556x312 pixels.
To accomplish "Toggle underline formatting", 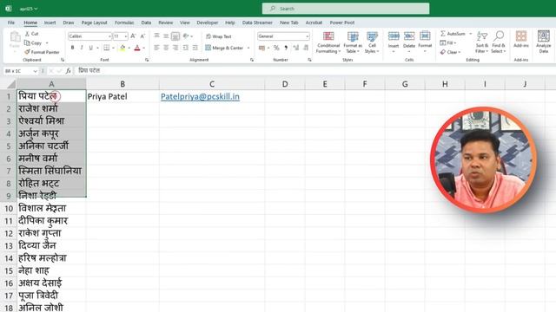I will 90,48.
